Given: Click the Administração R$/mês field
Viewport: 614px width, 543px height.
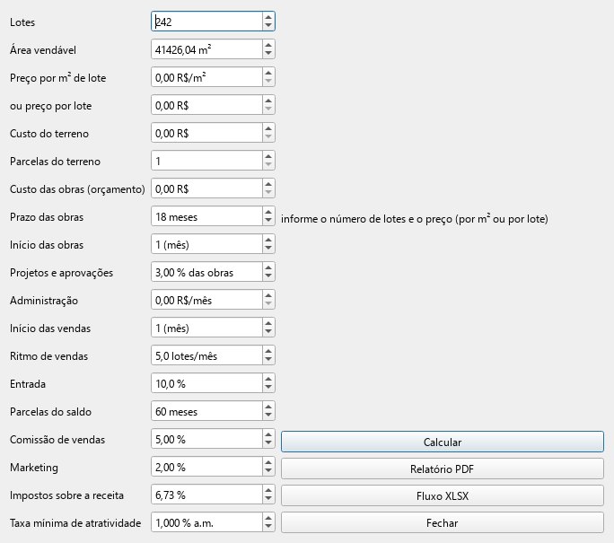Looking at the screenshot, I should [x=206, y=300].
